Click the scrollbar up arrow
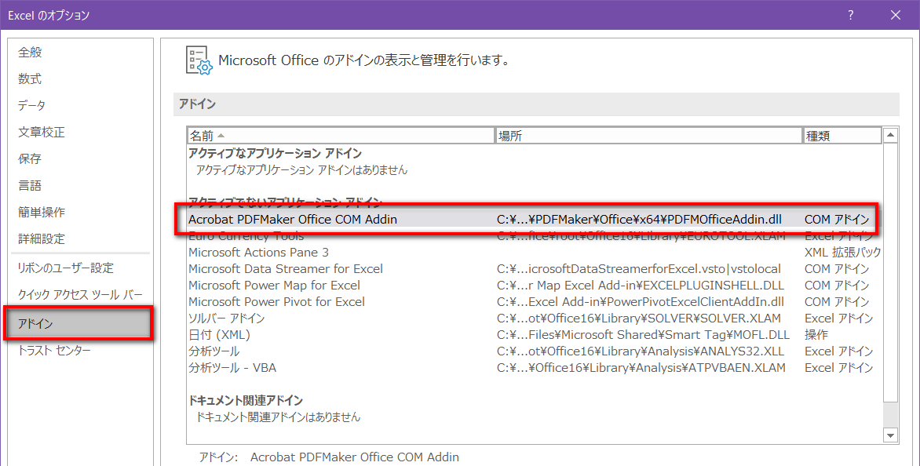The image size is (920, 466). pos(892,135)
